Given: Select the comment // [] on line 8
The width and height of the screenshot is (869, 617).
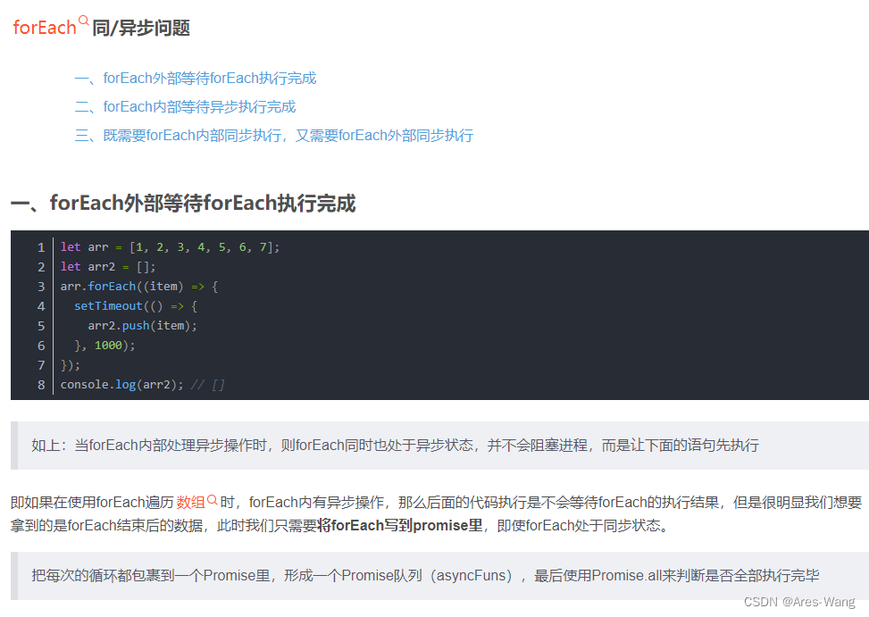Looking at the screenshot, I should [x=208, y=384].
